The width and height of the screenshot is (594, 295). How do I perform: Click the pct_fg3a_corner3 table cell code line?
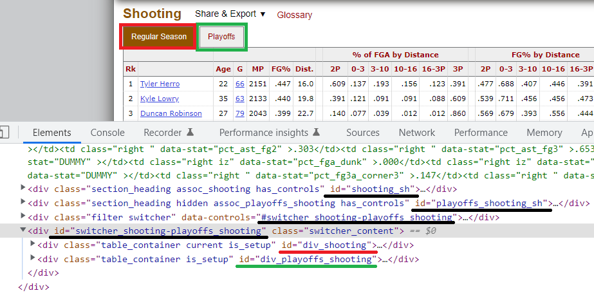(x=311, y=176)
